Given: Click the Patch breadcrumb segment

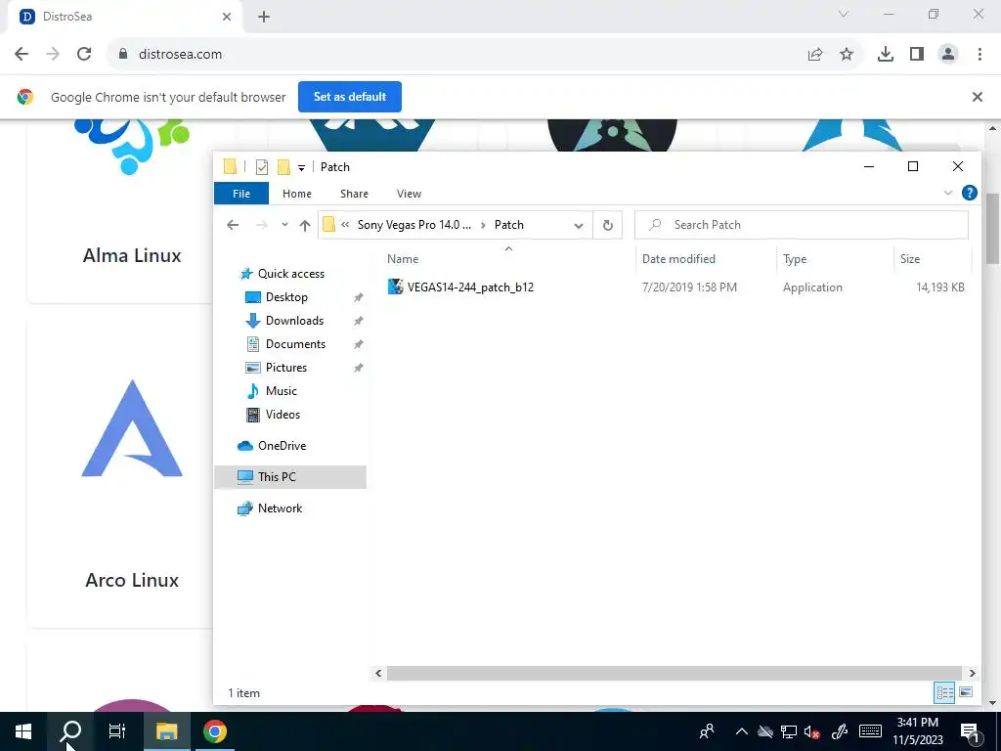Looking at the screenshot, I should tap(508, 225).
